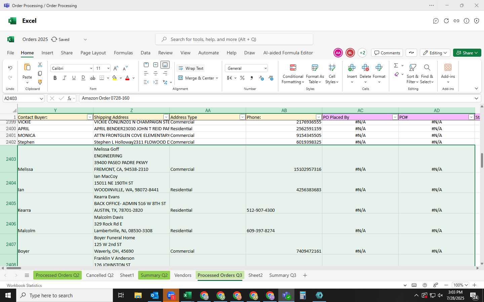Viewport: 484px width, 302px height.
Task: Click the Borders icon
Action: 102,78
